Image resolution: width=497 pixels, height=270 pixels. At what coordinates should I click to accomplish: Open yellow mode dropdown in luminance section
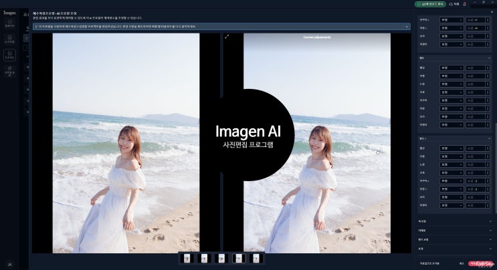click(452, 164)
